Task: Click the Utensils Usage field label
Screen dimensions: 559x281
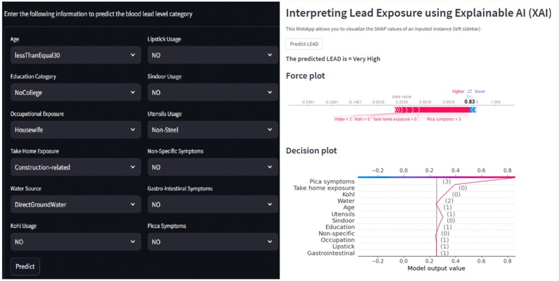Action: (x=165, y=114)
